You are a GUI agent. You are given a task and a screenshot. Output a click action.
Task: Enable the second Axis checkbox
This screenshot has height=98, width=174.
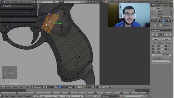[x=153, y=49]
